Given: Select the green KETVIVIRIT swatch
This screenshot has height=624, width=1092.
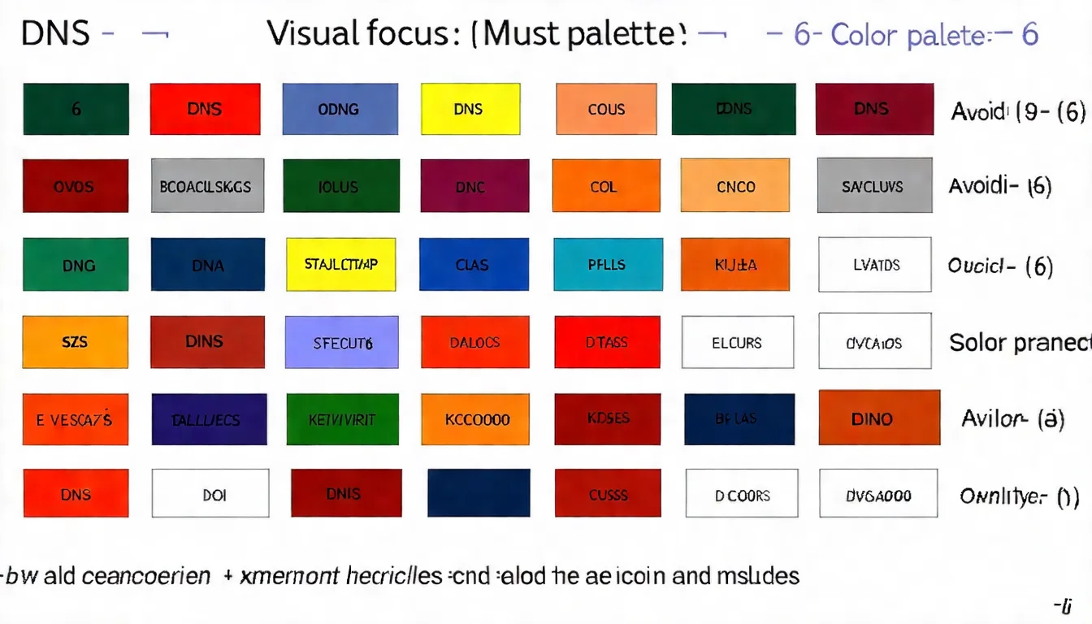Looking at the screenshot, I should 342,419.
